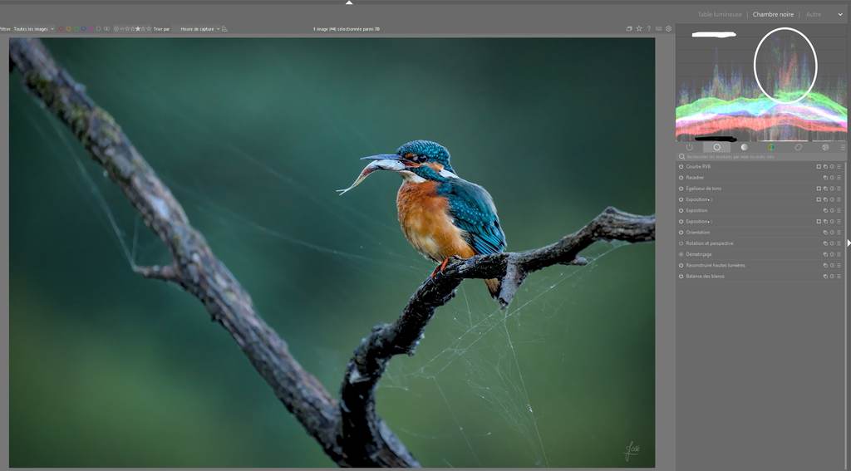Image resolution: width=851 pixels, height=471 pixels.
Task: Select the effects modules group tab
Action: tap(825, 147)
